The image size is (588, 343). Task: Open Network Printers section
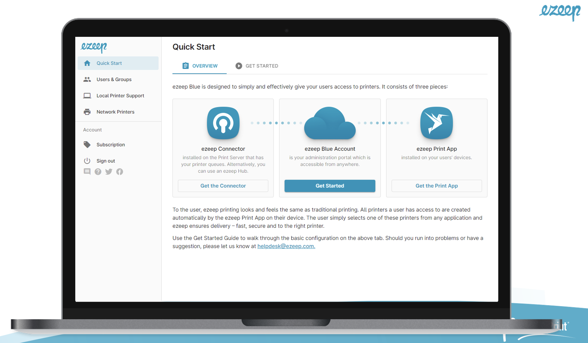point(115,112)
